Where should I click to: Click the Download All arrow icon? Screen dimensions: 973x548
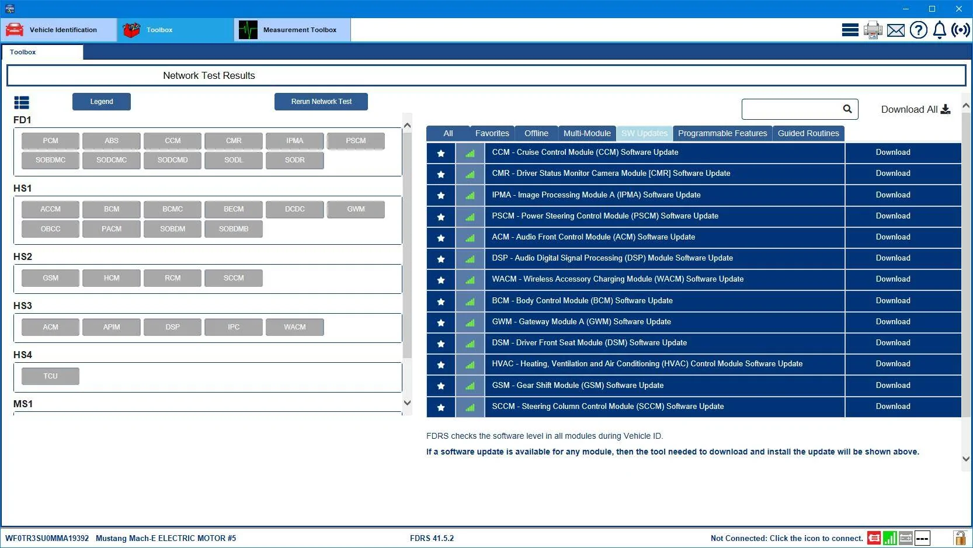tap(946, 109)
